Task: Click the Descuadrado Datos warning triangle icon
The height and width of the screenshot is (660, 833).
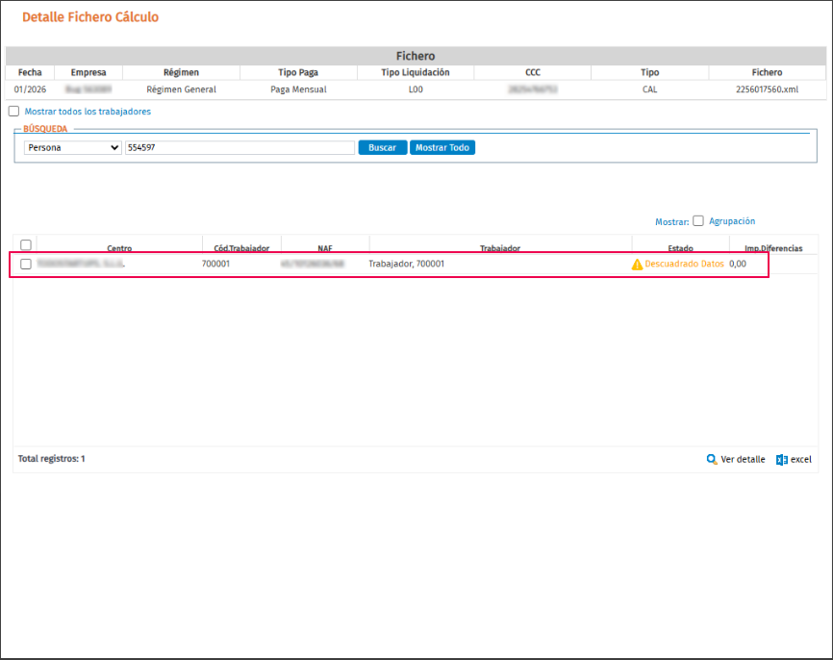Action: pyautogui.click(x=637, y=265)
